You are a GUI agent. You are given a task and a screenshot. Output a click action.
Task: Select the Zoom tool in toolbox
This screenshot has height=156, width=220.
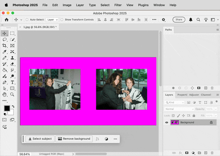[x=12, y=94]
